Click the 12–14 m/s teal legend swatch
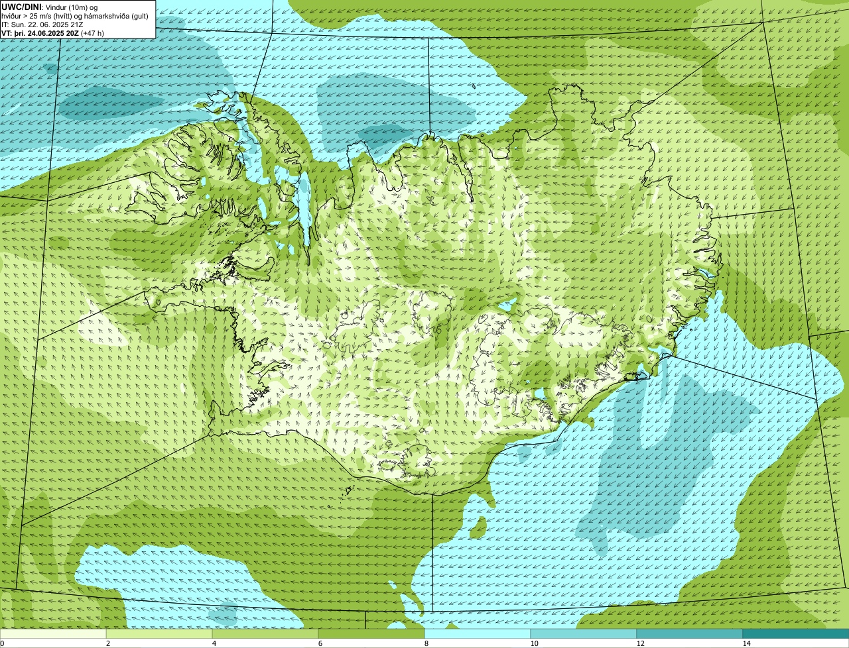The height and width of the screenshot is (648, 849). coord(690,633)
